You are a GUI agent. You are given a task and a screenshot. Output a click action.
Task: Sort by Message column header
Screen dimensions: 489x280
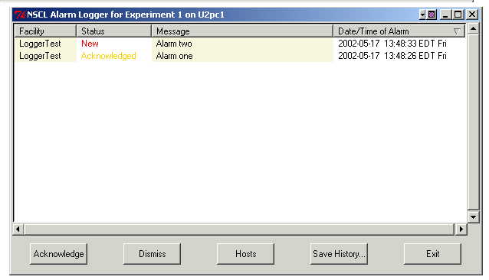[242, 31]
